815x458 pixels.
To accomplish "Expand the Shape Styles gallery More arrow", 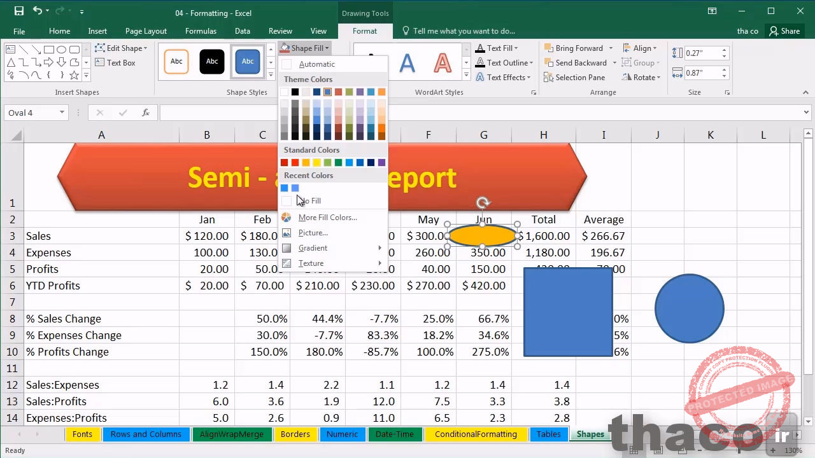I will 271,76.
